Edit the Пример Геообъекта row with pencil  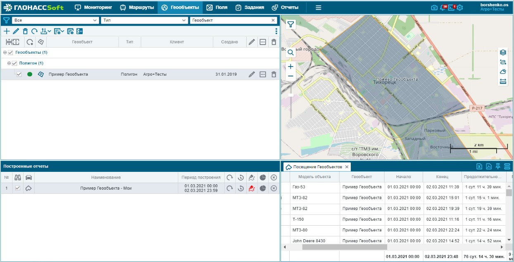point(252,74)
